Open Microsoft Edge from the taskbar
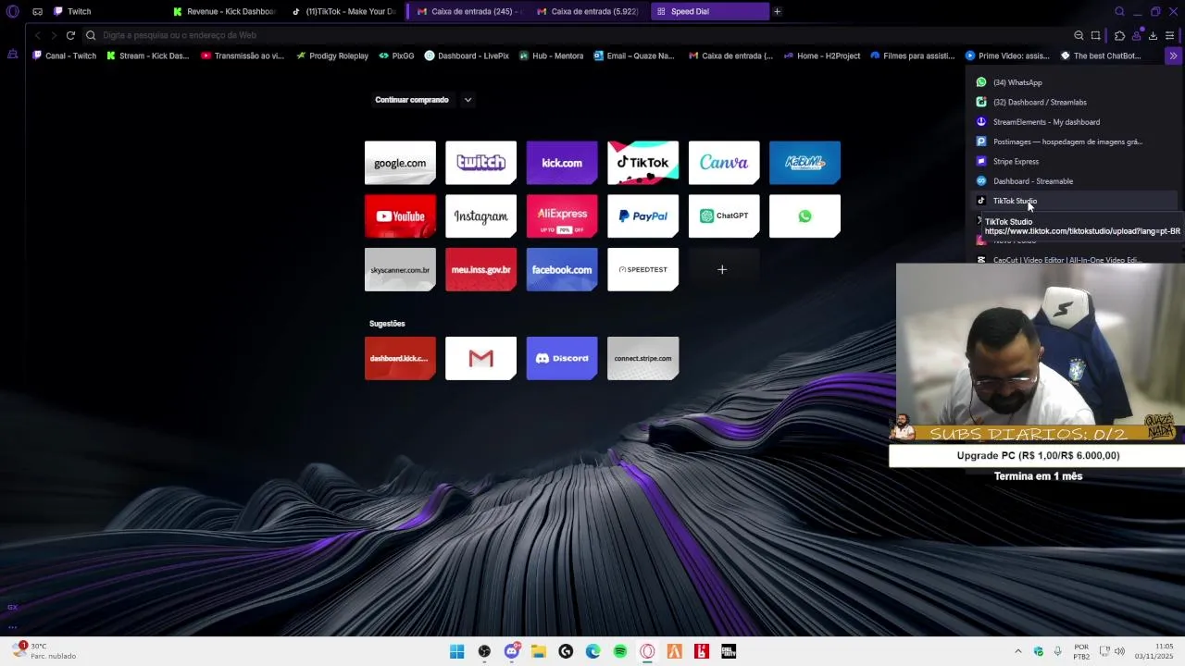The width and height of the screenshot is (1185, 666). pos(593,651)
